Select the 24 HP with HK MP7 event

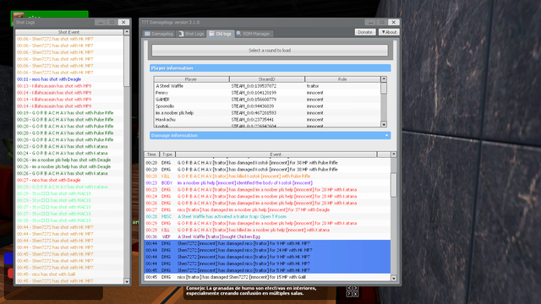tap(267, 250)
